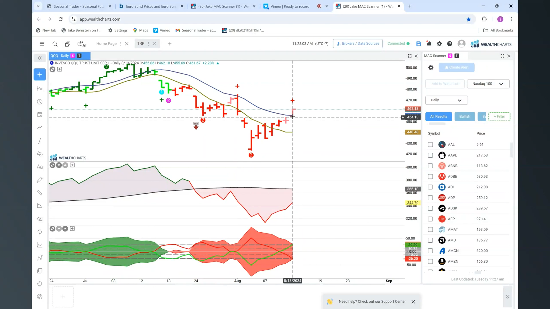Open the Daily timeframe dropdown
The image size is (550, 309).
coord(446,100)
